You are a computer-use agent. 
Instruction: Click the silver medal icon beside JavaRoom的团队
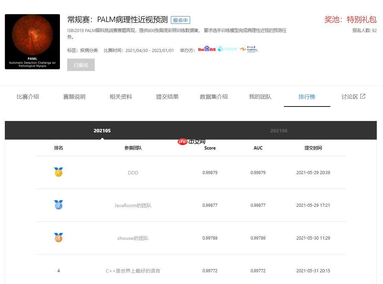tap(59, 205)
